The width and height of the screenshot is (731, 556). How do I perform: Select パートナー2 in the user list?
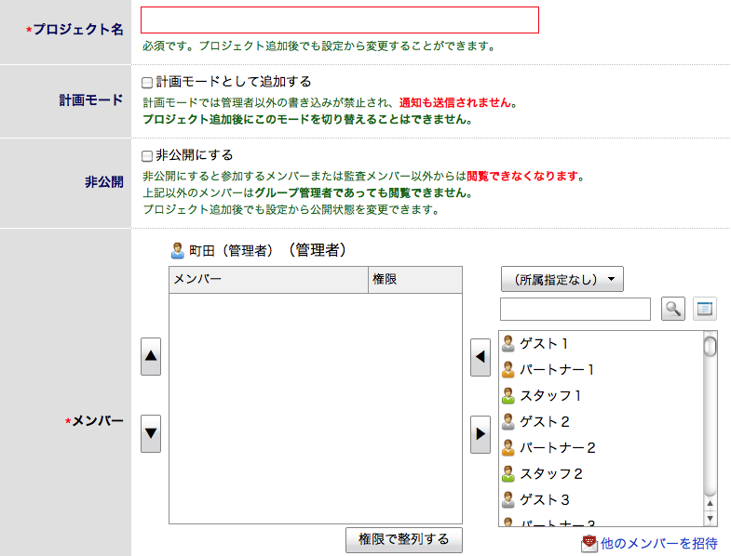(601, 448)
